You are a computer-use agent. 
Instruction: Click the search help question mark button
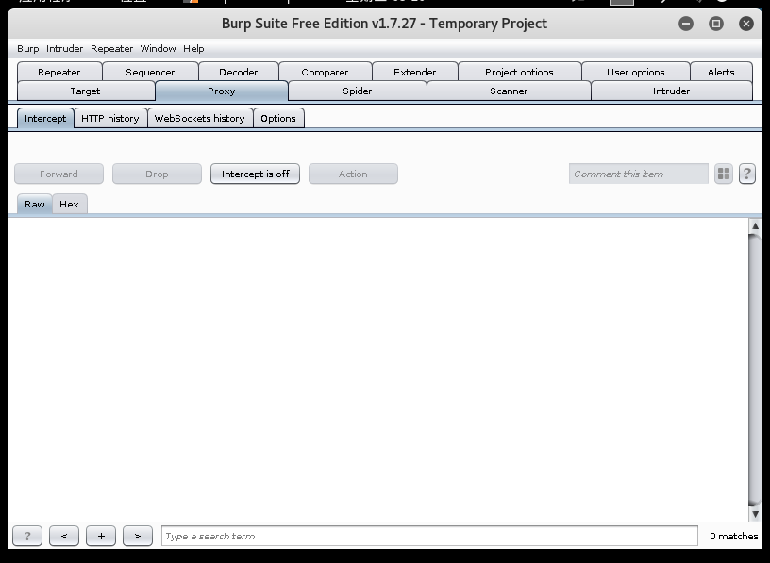[x=27, y=536]
